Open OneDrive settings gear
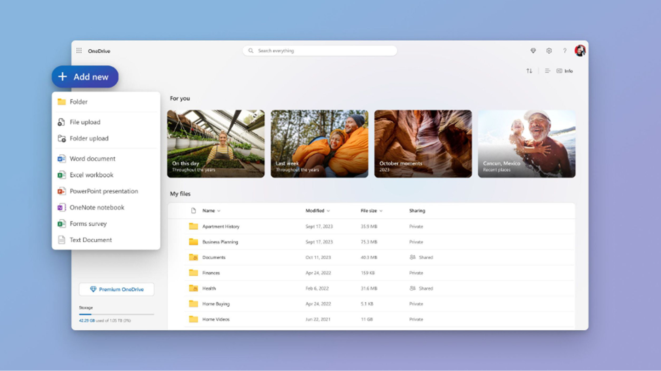Image resolution: width=661 pixels, height=371 pixels. (549, 51)
